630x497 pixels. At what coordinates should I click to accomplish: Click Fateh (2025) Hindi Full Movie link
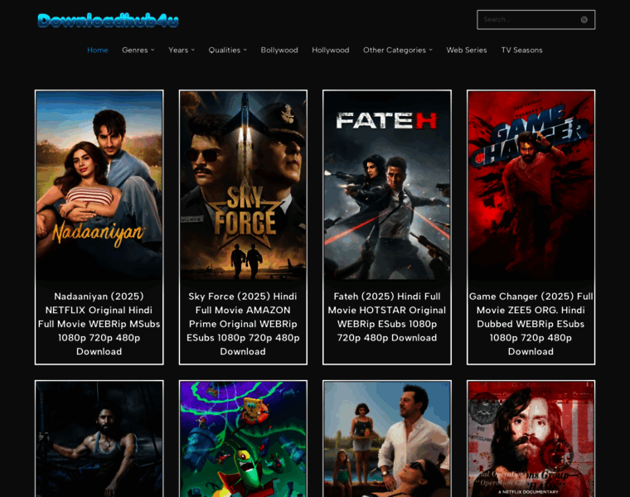pyautogui.click(x=387, y=317)
